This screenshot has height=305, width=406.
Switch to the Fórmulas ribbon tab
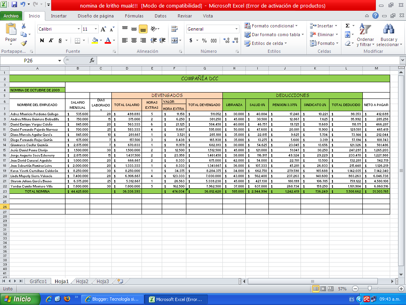pos(134,16)
